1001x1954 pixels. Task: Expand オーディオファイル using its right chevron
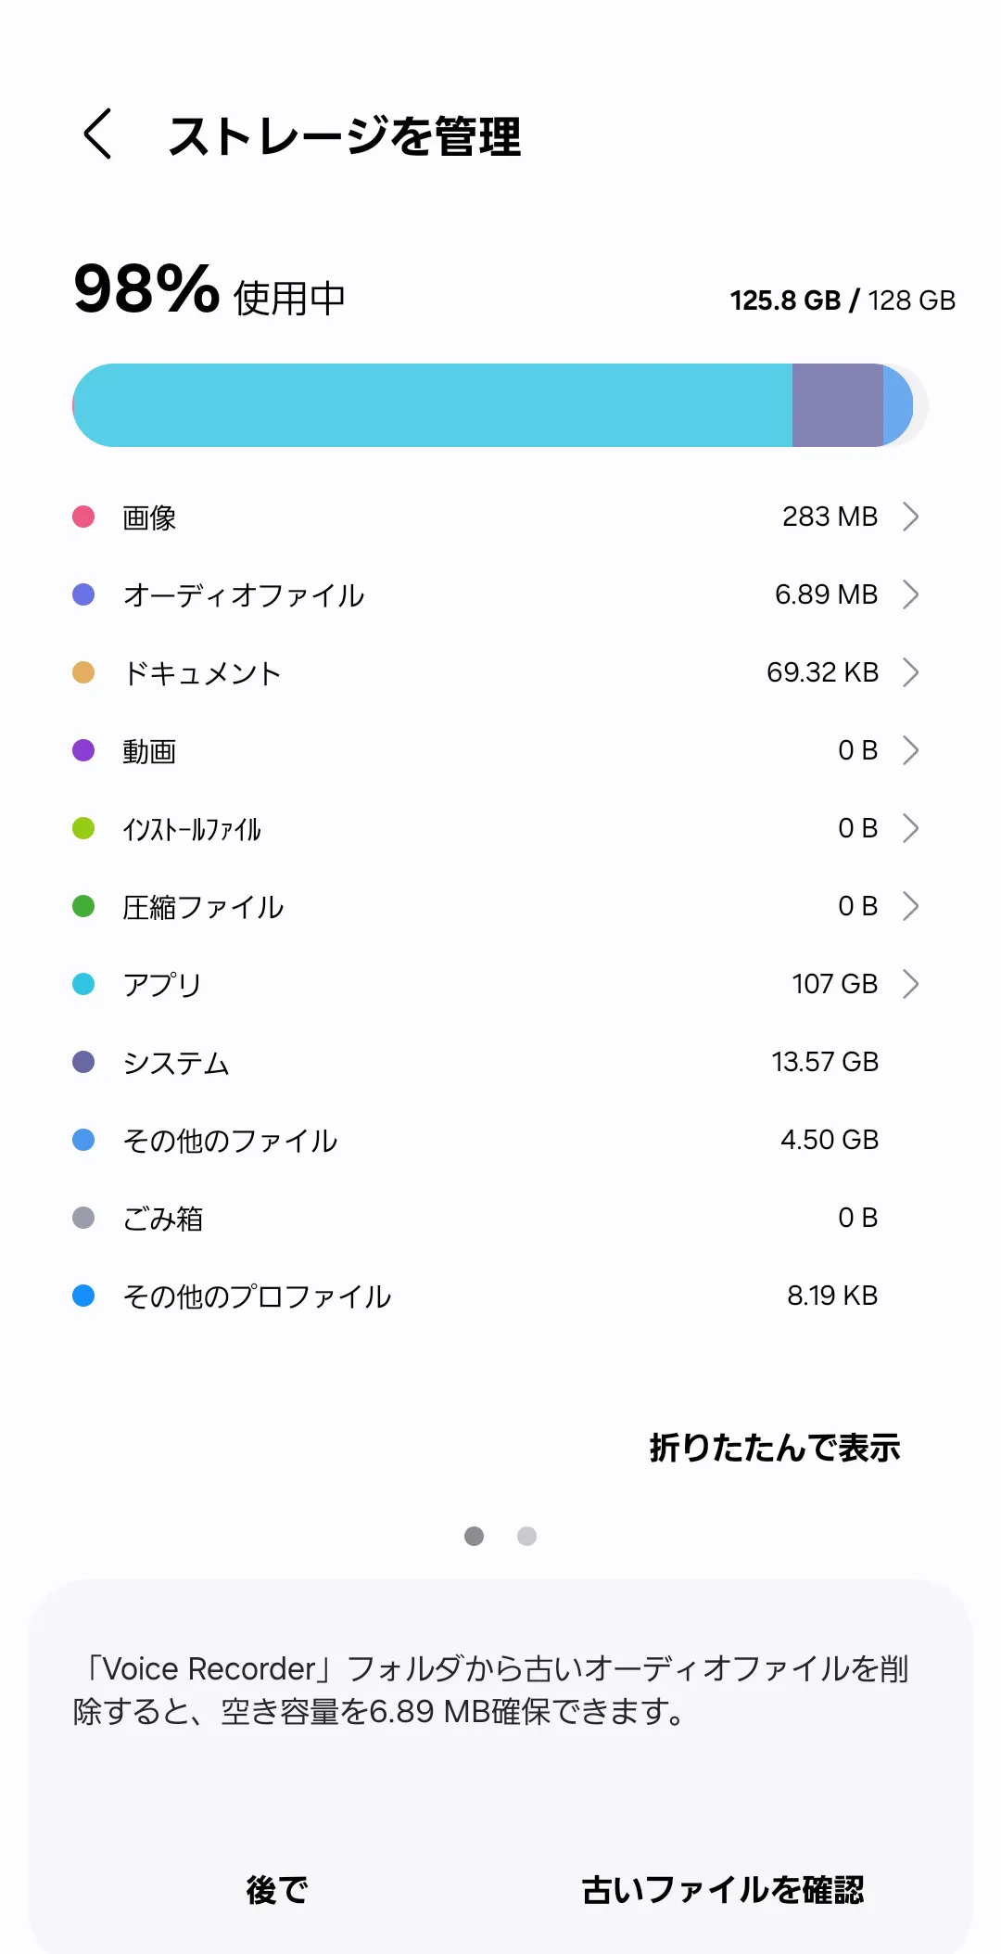click(x=910, y=594)
